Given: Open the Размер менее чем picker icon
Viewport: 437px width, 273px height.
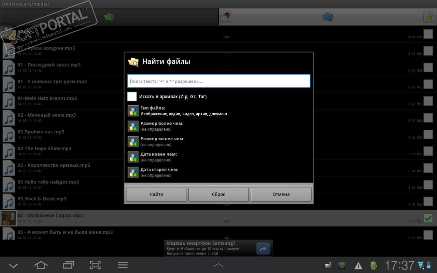Looking at the screenshot, I should point(133,142).
